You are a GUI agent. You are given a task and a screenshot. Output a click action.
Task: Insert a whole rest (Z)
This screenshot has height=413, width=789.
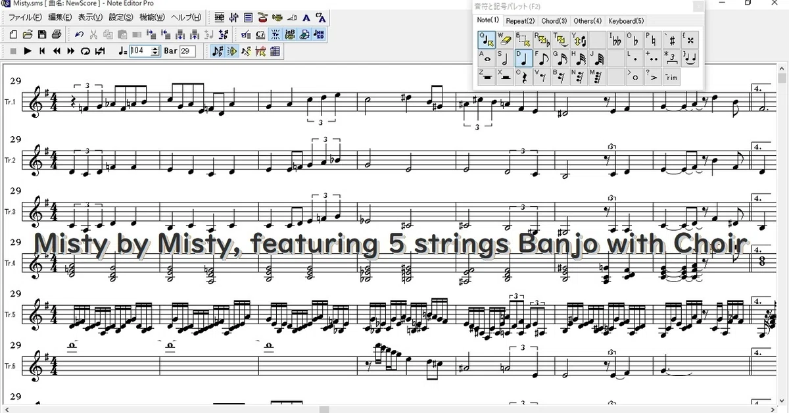[487, 76]
